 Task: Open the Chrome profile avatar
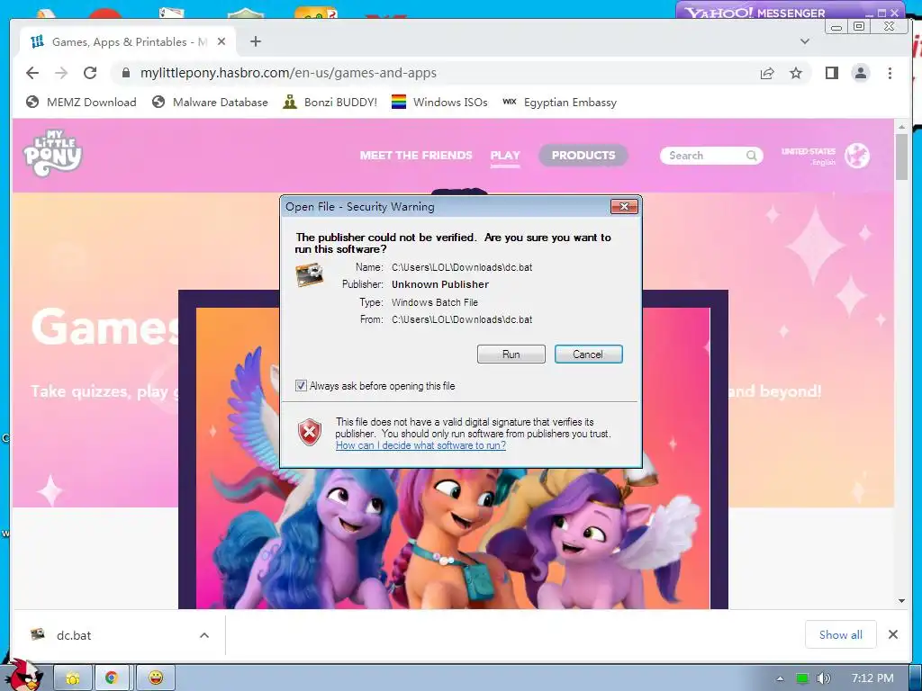[861, 73]
